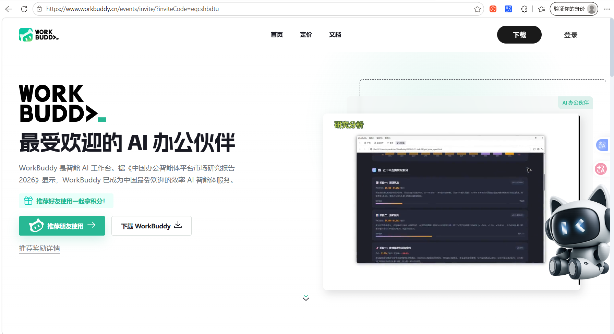This screenshot has height=334, width=614.
Task: Click the 研究分析 card title
Action: tap(349, 125)
